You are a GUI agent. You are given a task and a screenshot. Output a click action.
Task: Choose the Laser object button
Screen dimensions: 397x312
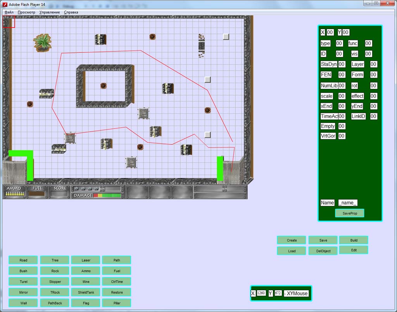click(86, 260)
